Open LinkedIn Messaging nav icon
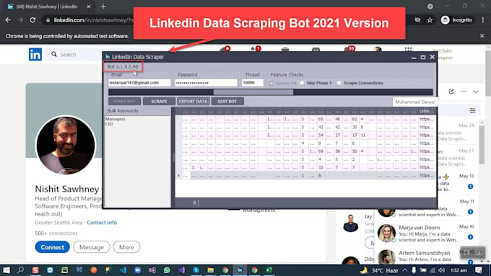This screenshot has height=276, width=491. 316,50
